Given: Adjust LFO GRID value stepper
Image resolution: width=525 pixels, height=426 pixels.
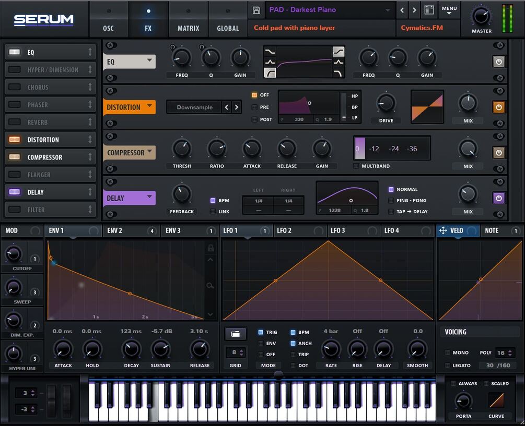Looking at the screenshot, I should click(241, 352).
